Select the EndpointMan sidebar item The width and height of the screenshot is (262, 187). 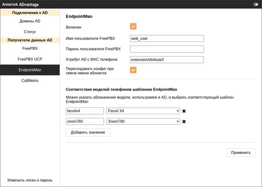[30, 70]
